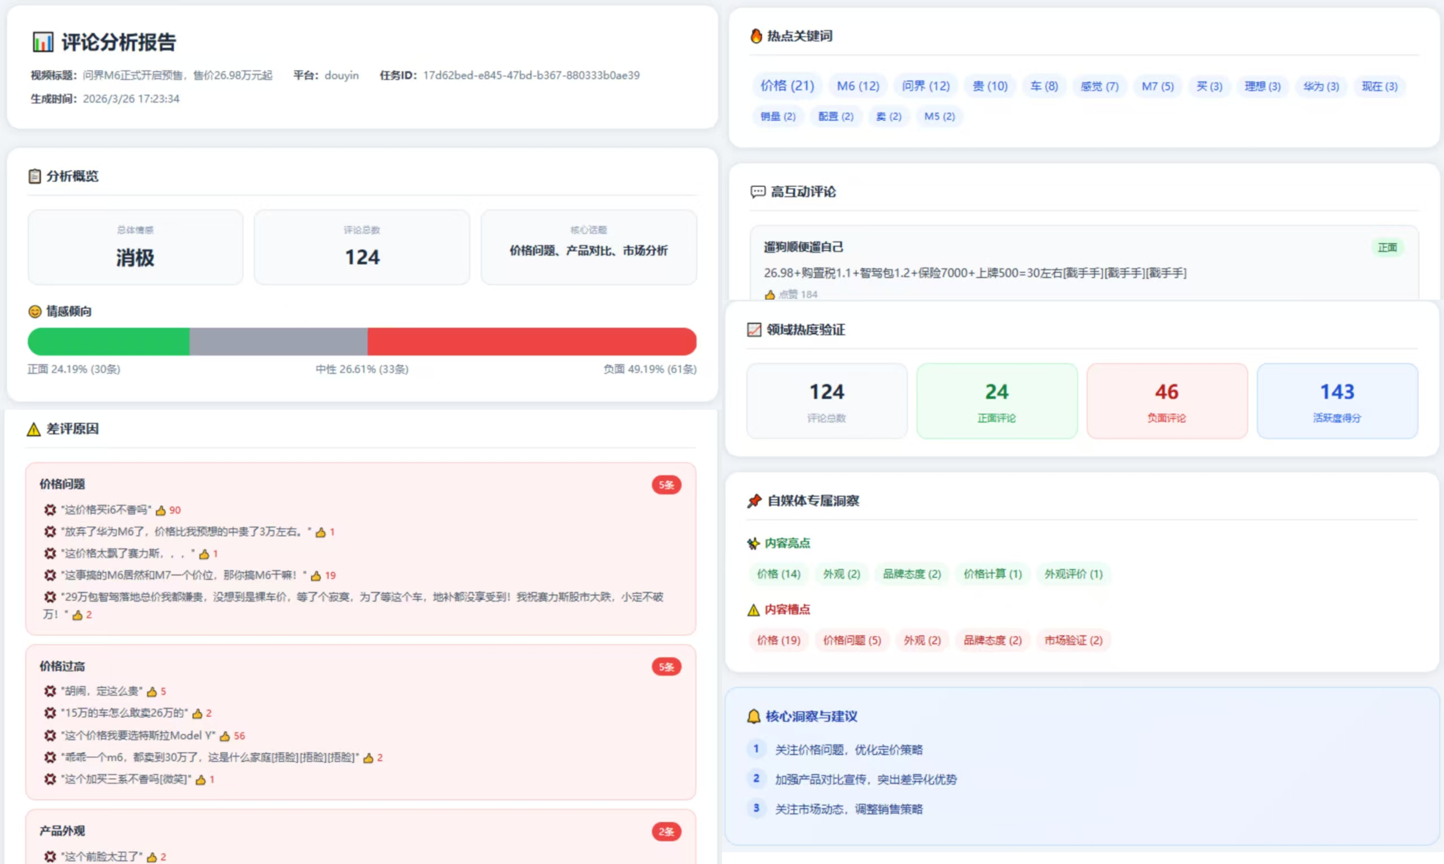The height and width of the screenshot is (864, 1444).
Task: Click the thumbs-up icon after the Model Y comment
Action: 225,736
